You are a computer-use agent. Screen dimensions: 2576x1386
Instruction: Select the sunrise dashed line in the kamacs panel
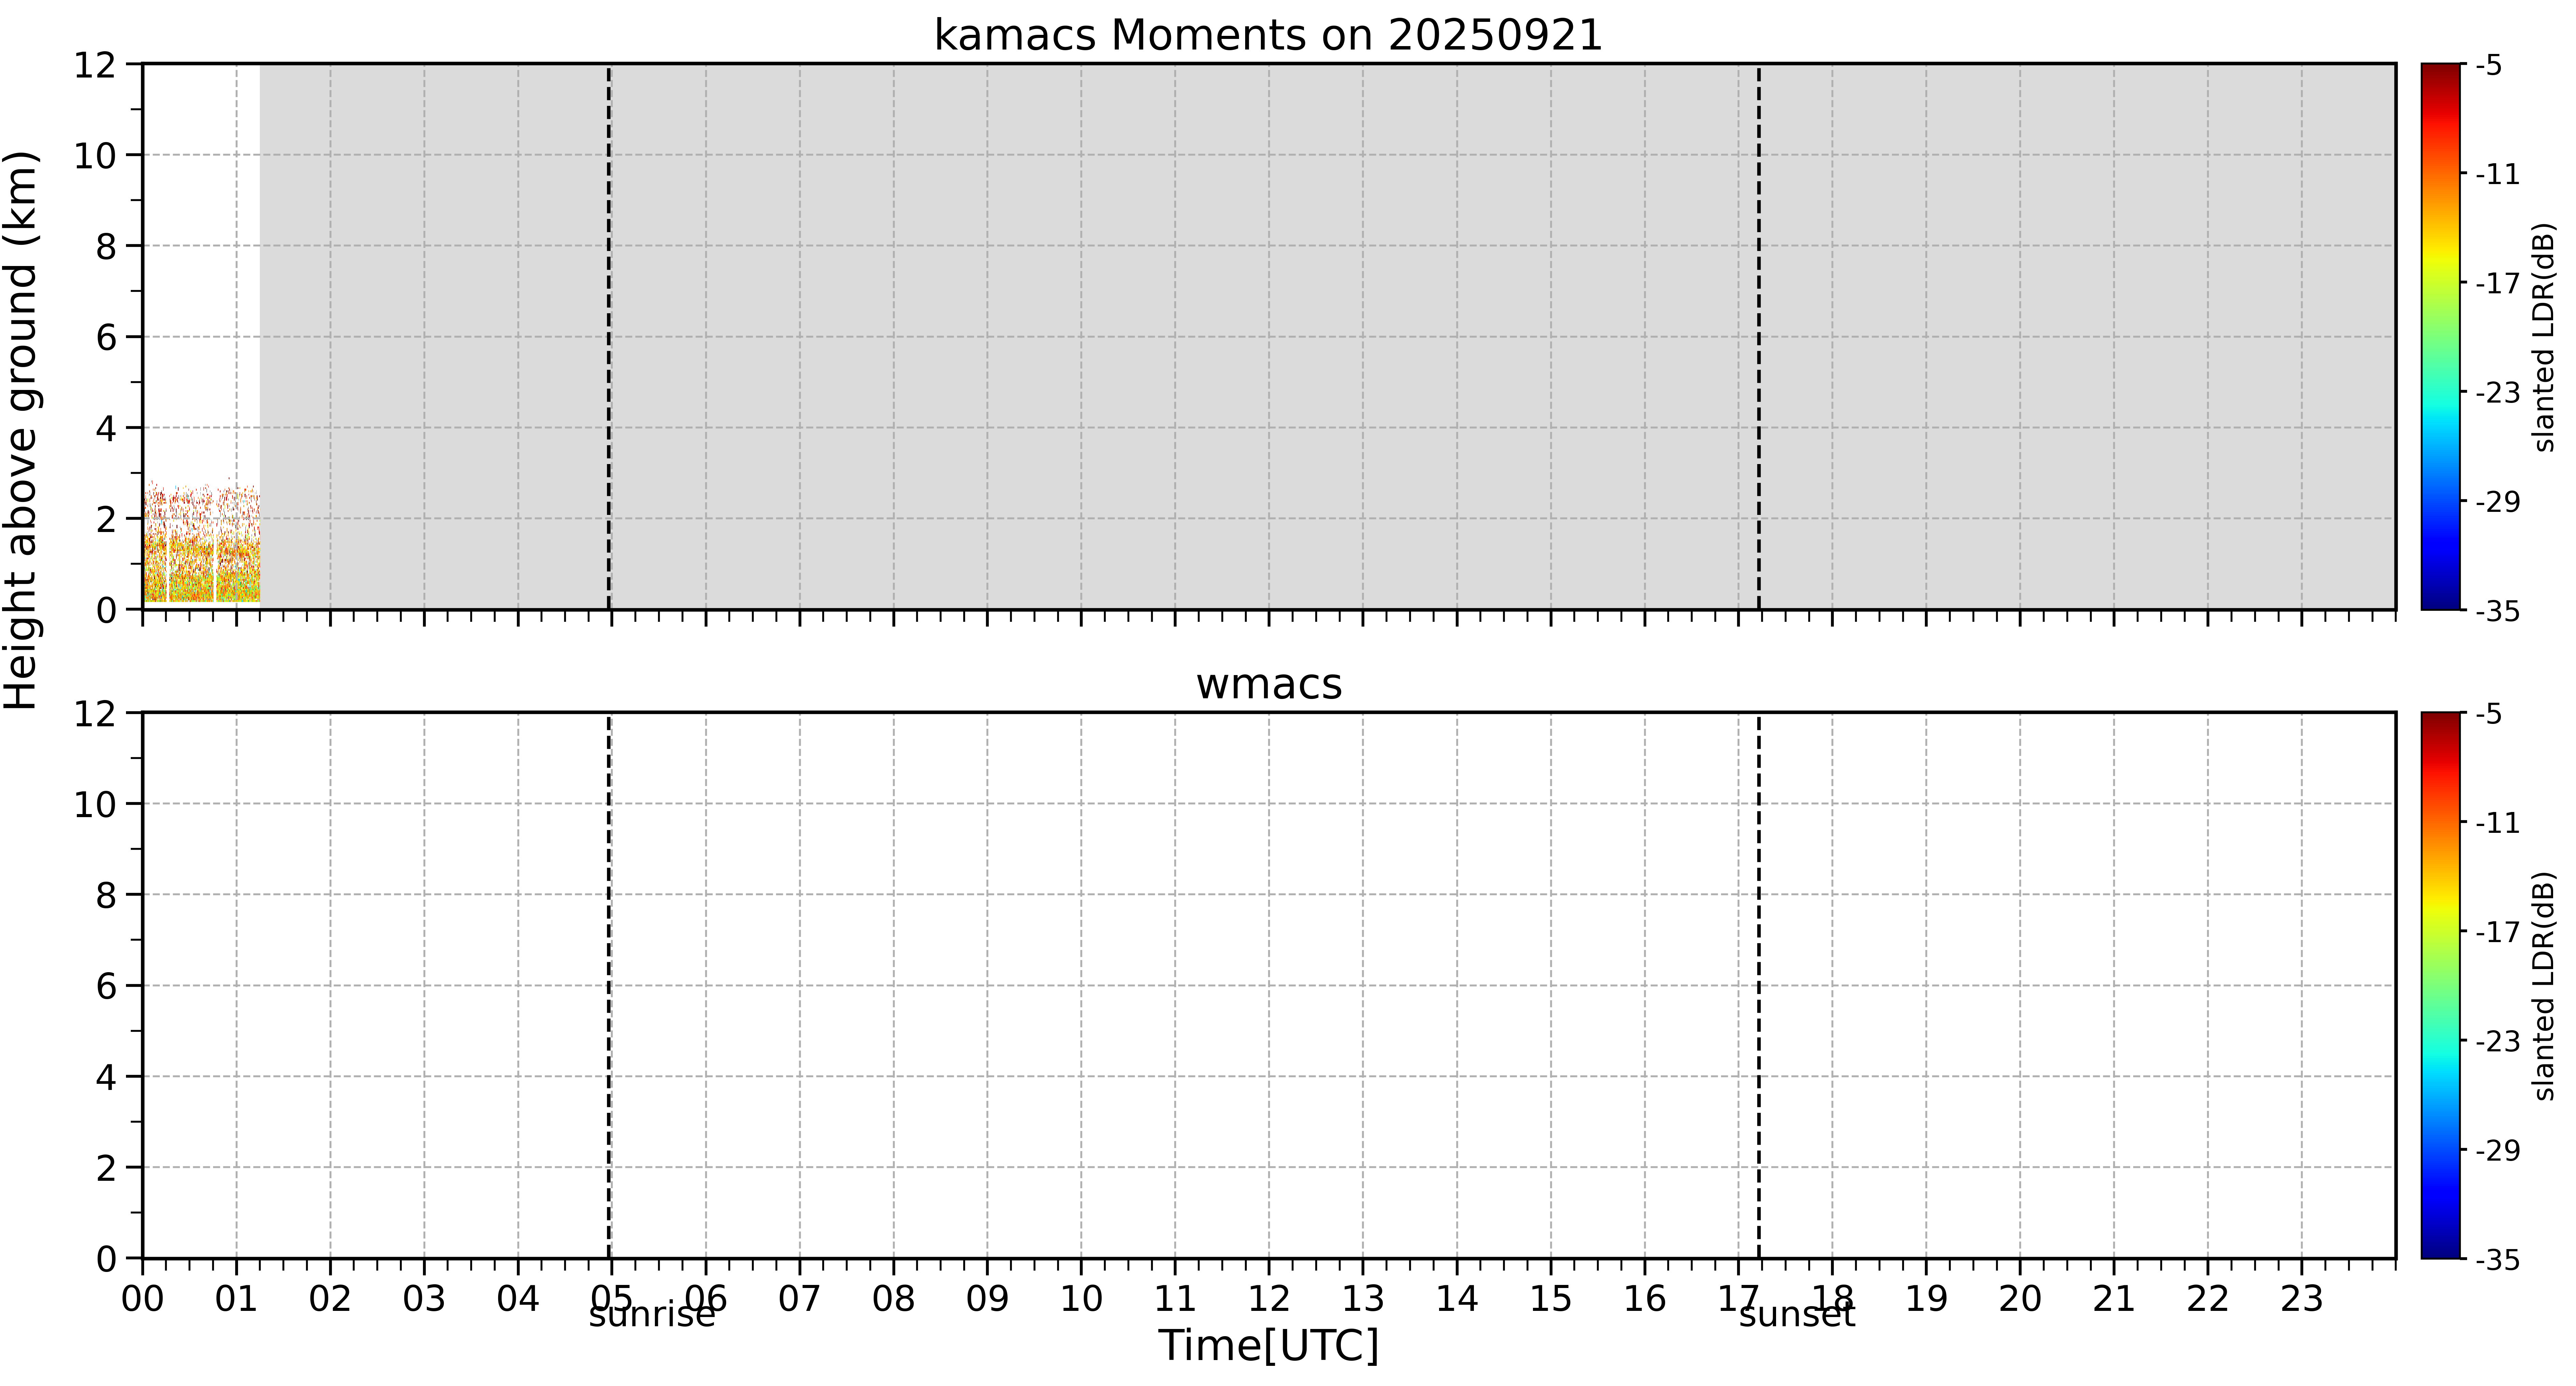tap(609, 337)
